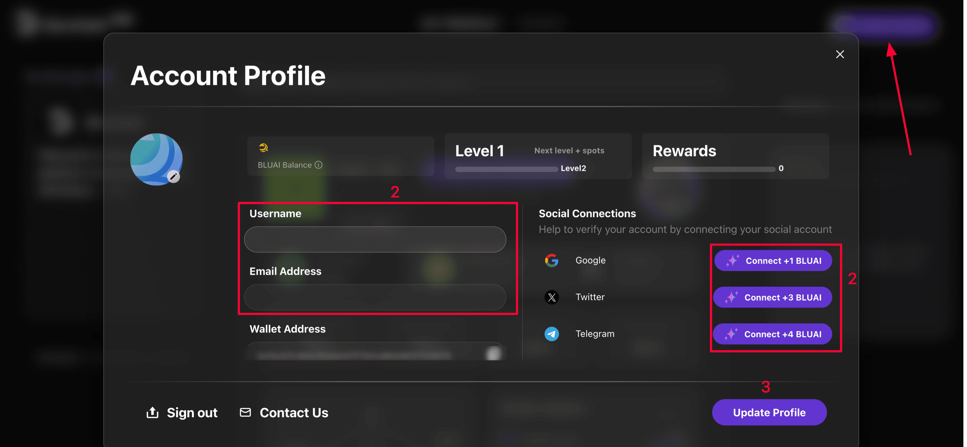967x447 pixels.
Task: Focus the Email Address input field
Action: (x=375, y=297)
